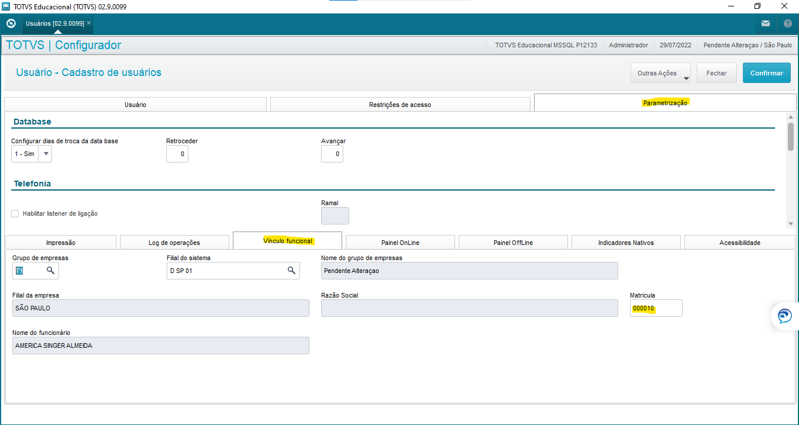Click the Fechar button

(717, 73)
